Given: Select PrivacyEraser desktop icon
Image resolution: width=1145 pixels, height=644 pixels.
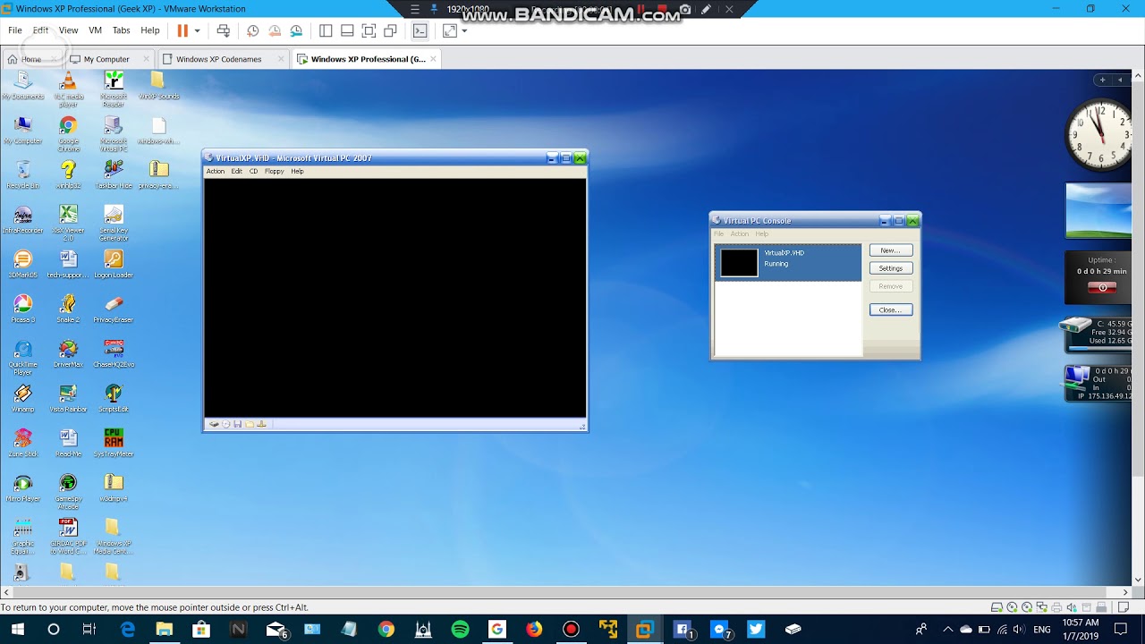Looking at the screenshot, I should 113,309.
